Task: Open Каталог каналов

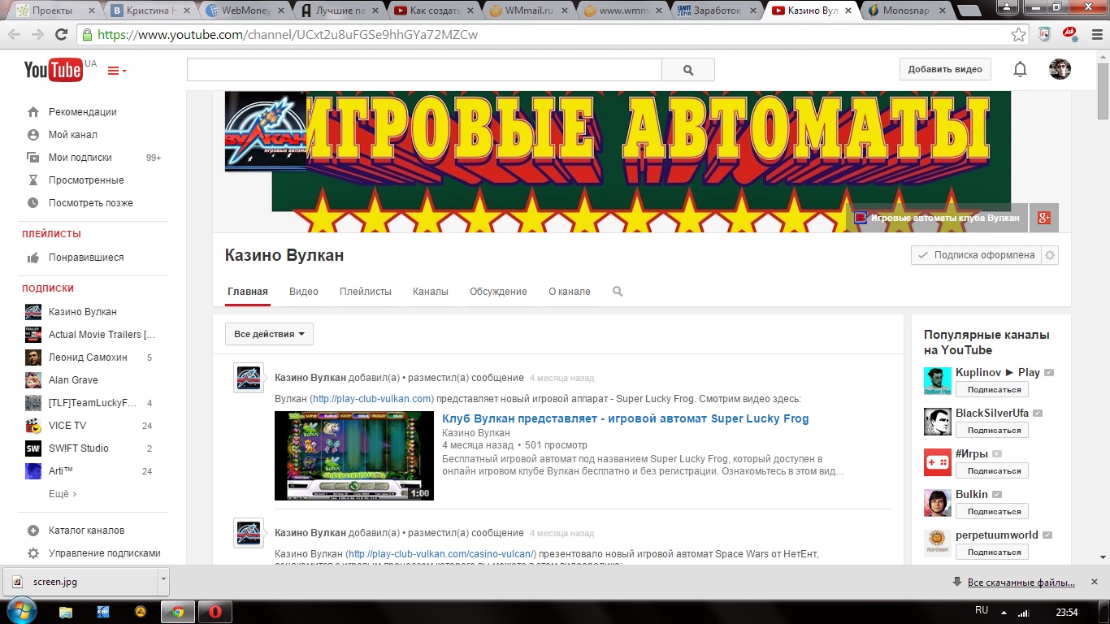Action: 86,531
